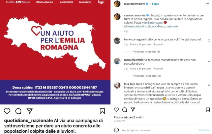Tap the large share icon below the image
Screen dimensions: 212x134
pos(30,111)
